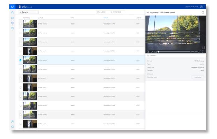
Task: Check the second recording row's checkbox
Action: coord(20,33)
